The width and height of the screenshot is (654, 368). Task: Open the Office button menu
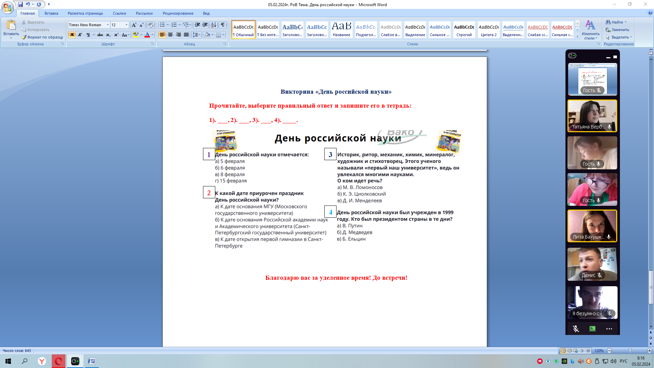7,7
